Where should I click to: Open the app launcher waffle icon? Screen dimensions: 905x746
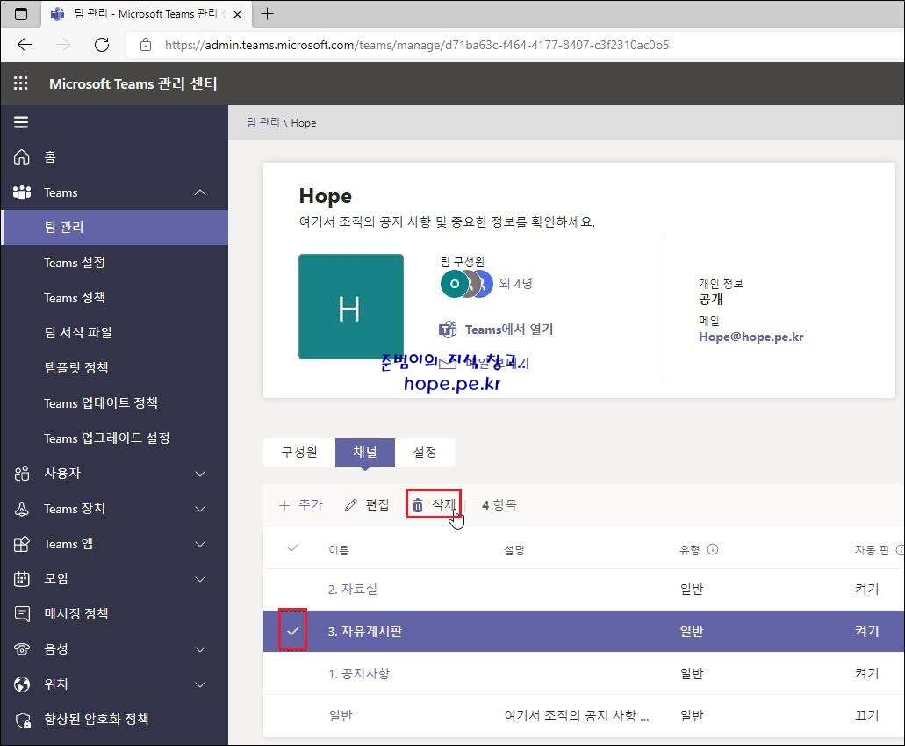coord(21,83)
